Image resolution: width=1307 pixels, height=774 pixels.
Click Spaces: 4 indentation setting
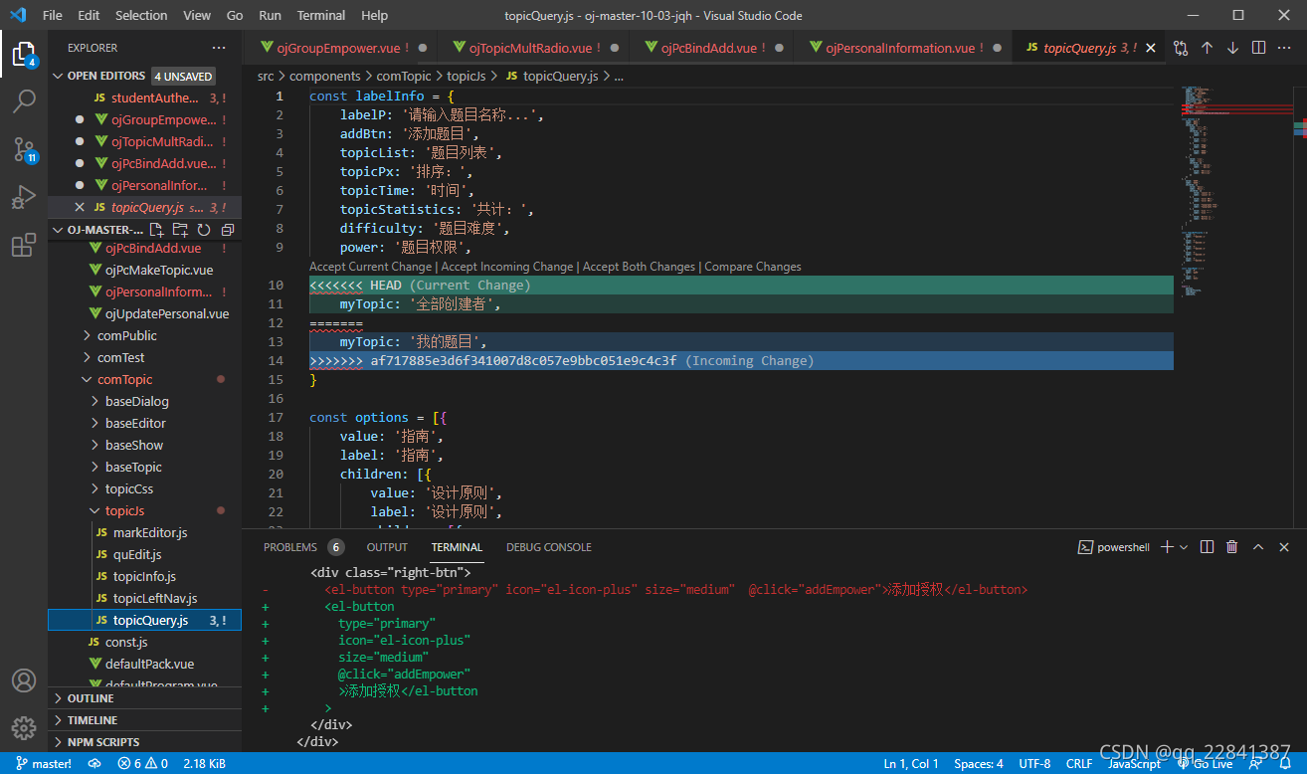[x=979, y=764]
